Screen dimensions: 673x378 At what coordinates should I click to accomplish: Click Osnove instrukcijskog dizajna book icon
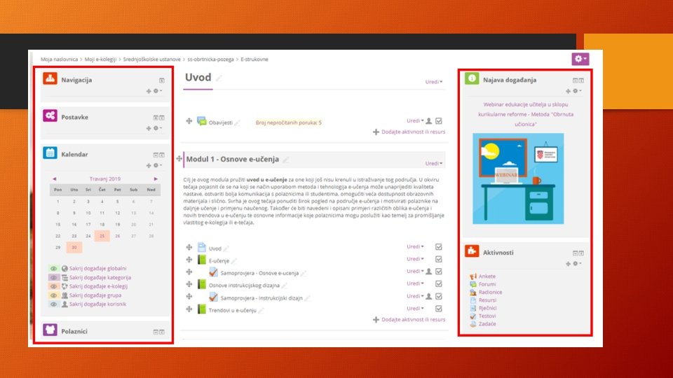click(x=202, y=284)
